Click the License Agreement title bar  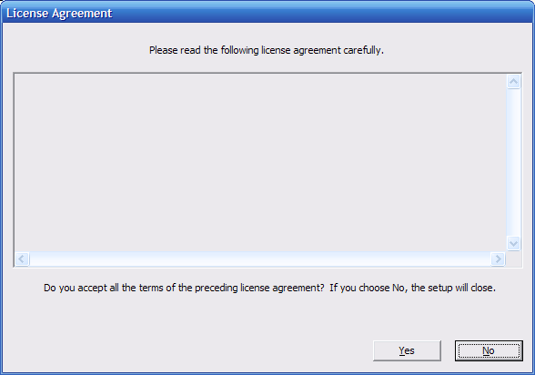pos(267,13)
